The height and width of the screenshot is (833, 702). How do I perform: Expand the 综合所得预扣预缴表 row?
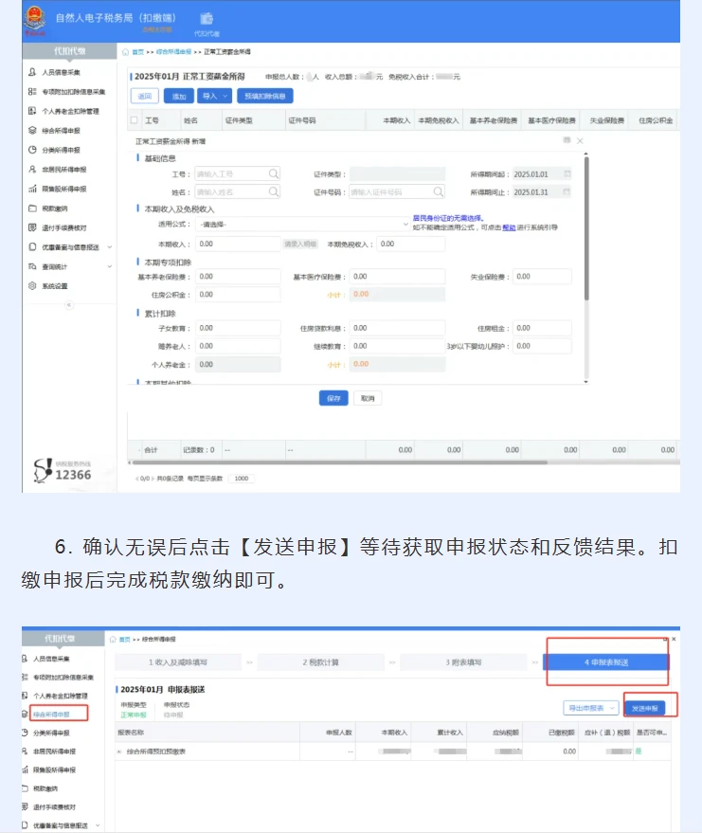pos(119,752)
